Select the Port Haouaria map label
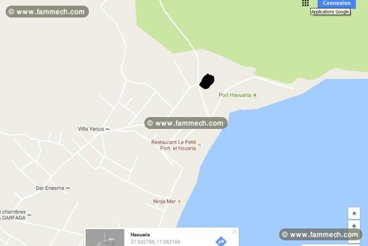368x246 pixels. [x=235, y=95]
